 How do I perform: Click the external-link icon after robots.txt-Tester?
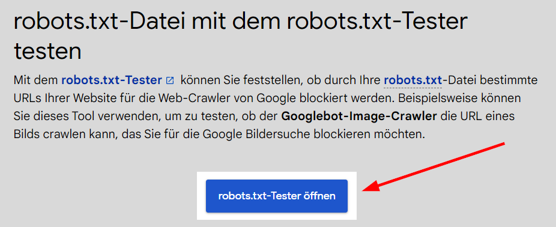(x=170, y=80)
